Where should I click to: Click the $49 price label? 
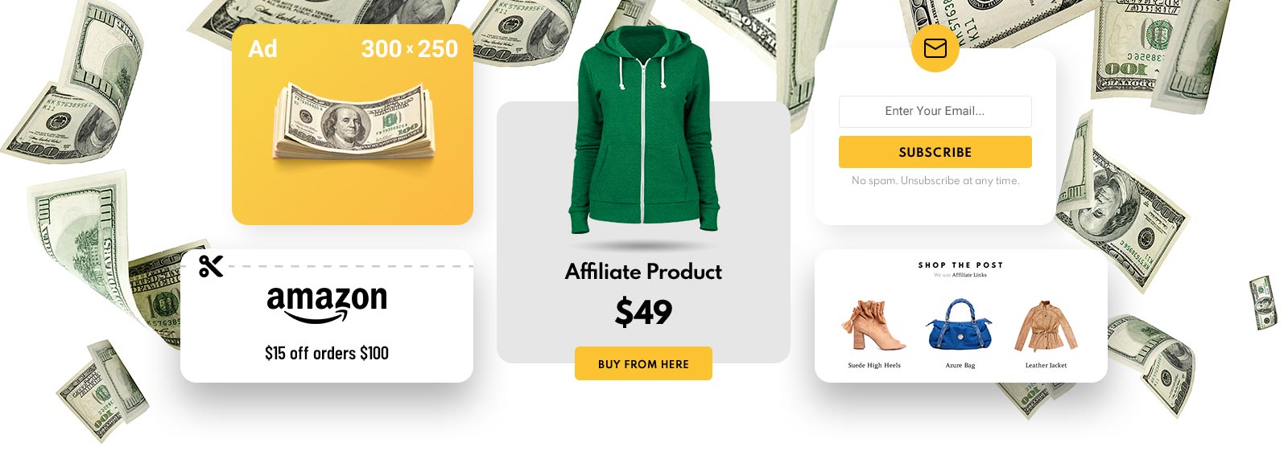(643, 312)
